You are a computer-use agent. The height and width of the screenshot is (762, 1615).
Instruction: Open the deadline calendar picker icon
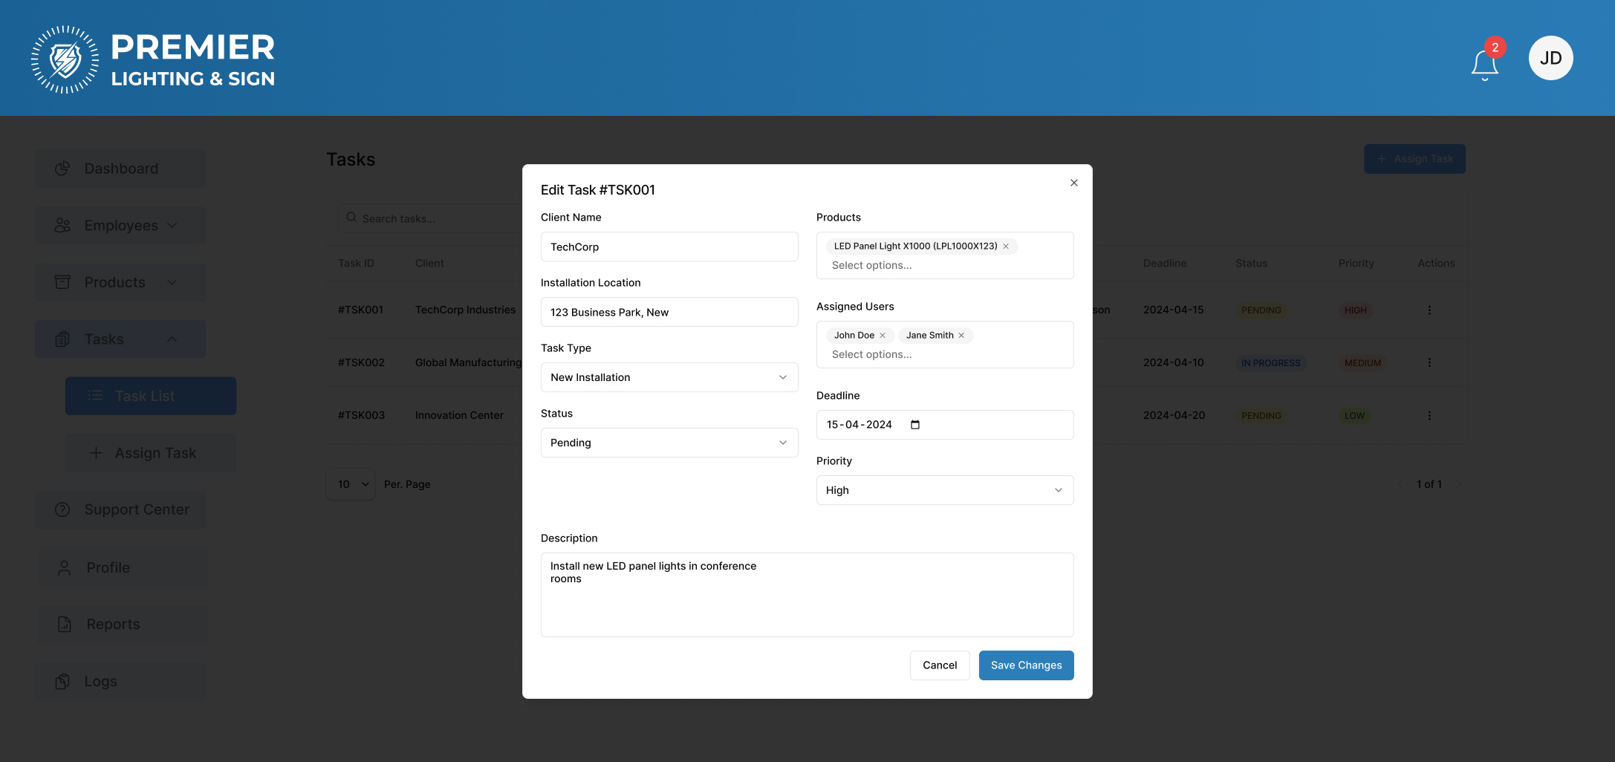[915, 425]
